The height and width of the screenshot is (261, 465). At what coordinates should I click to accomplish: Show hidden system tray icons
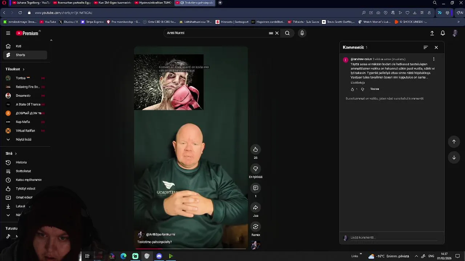(416, 256)
